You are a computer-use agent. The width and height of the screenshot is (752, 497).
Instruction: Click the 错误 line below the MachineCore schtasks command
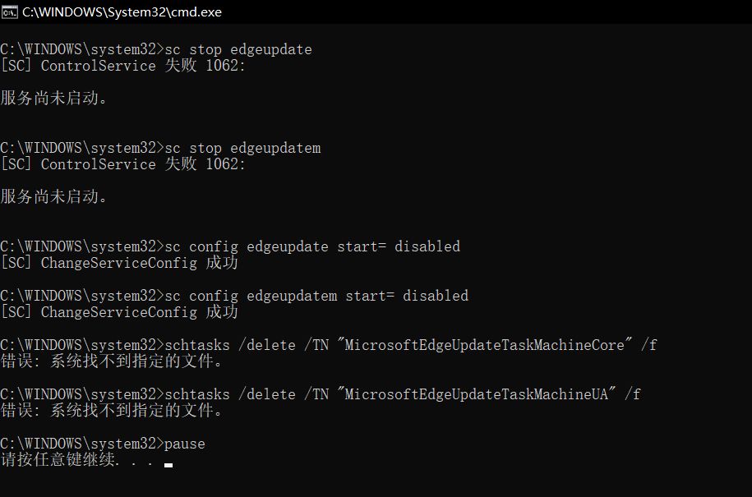(x=112, y=361)
